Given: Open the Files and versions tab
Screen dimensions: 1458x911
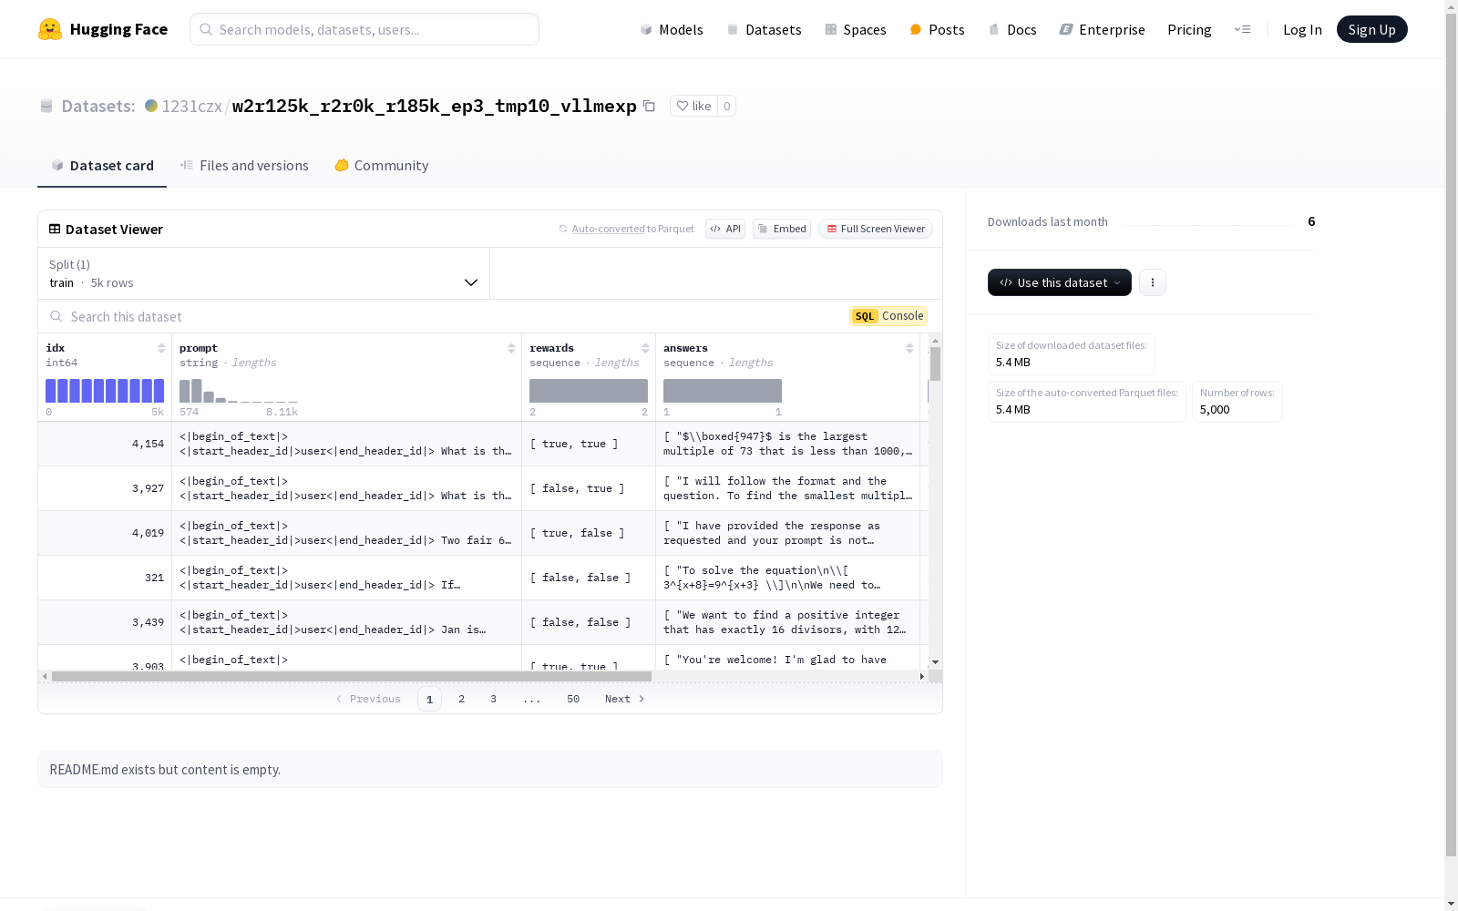Looking at the screenshot, I should click(244, 166).
